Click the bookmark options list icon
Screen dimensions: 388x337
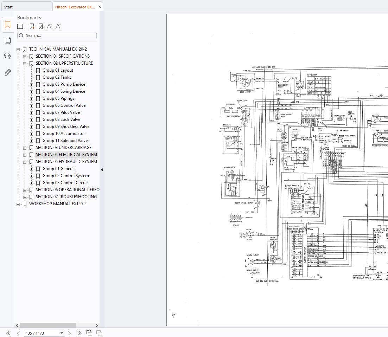coord(20,26)
